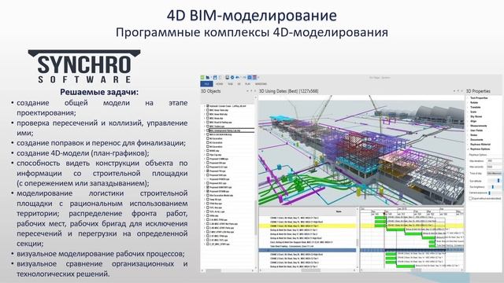Image resolution: width=504 pixels, height=283 pixels.
Task: Open the blue FILE ribbon tab
Action: coord(206,84)
